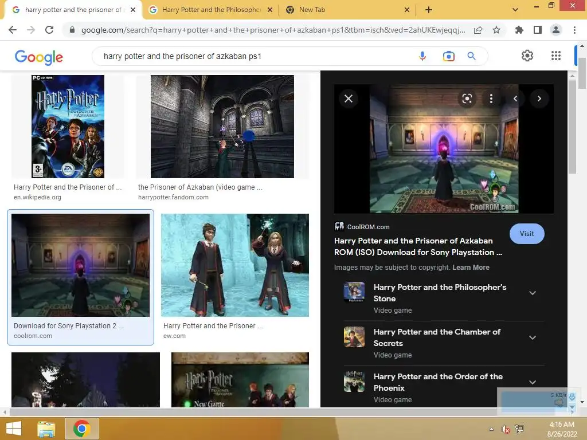The image size is (587, 440).
Task: Click ew.com source text
Action: (174, 336)
